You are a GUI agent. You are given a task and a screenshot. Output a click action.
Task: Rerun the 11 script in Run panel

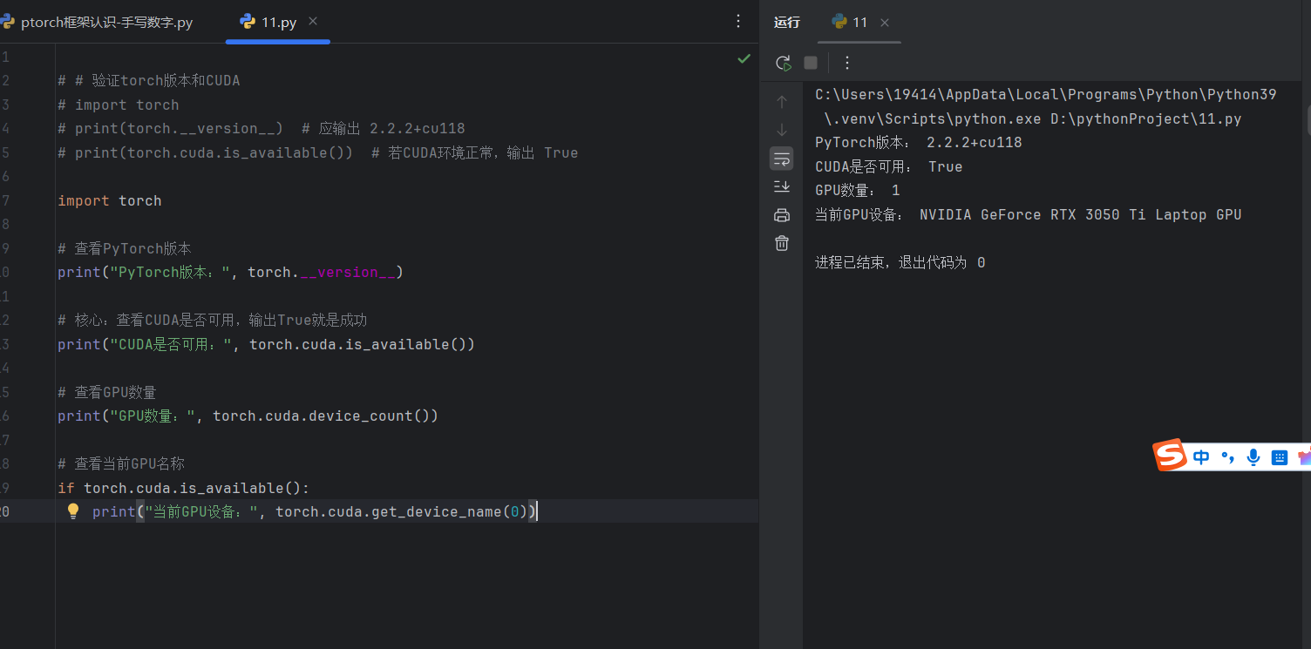pyautogui.click(x=783, y=63)
